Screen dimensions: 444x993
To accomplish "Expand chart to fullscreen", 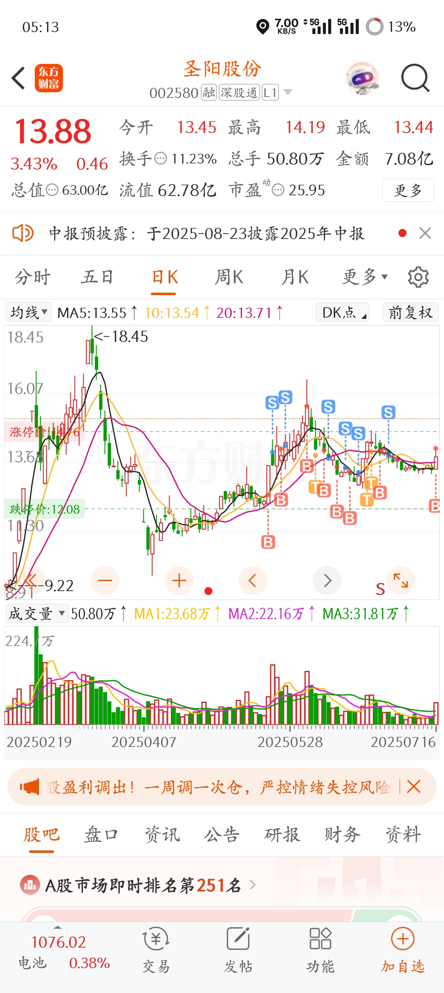I will point(401,581).
